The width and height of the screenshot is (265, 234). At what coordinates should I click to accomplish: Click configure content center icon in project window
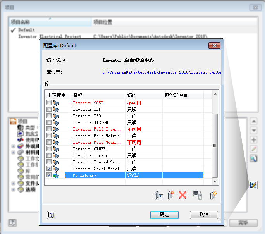(x=253, y=185)
